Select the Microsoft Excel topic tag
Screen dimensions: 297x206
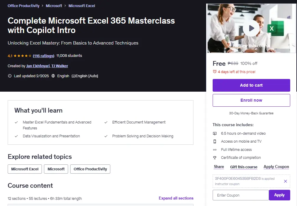tap(25, 169)
